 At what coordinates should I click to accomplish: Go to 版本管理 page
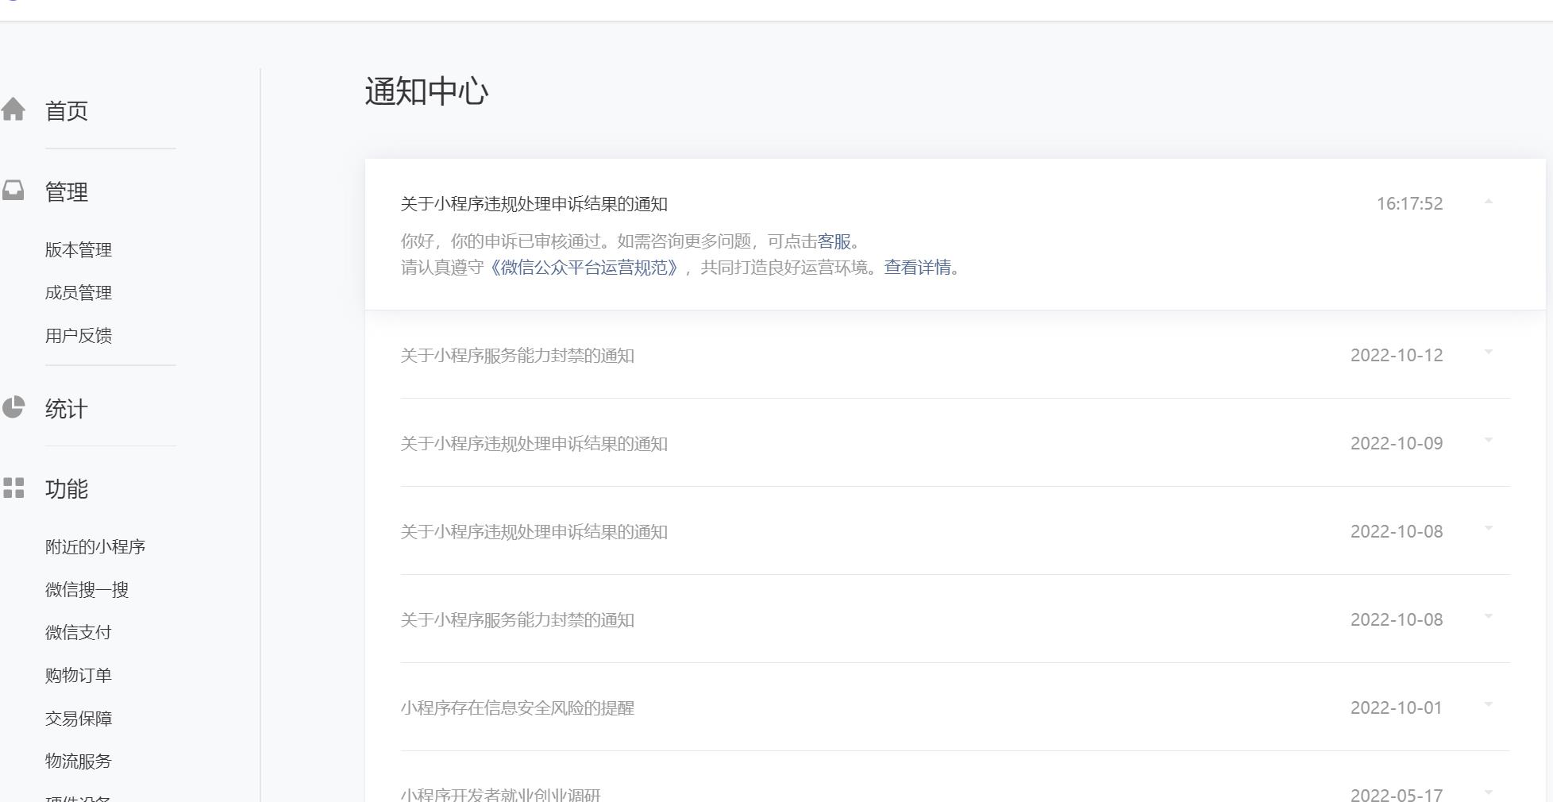(x=79, y=249)
